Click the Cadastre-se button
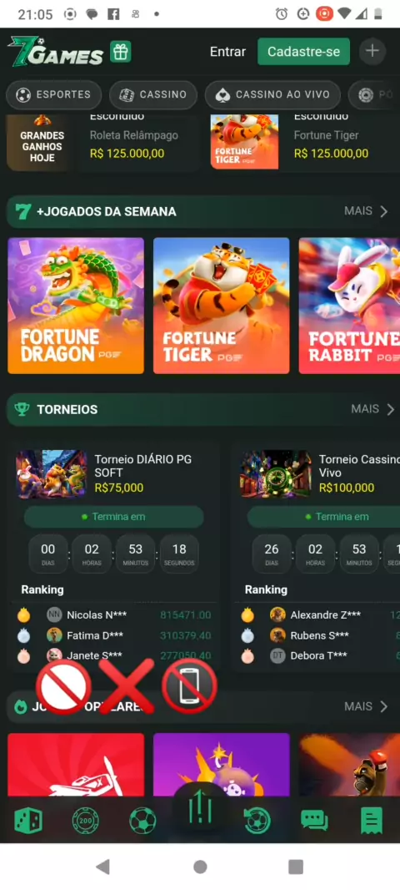 pyautogui.click(x=303, y=52)
